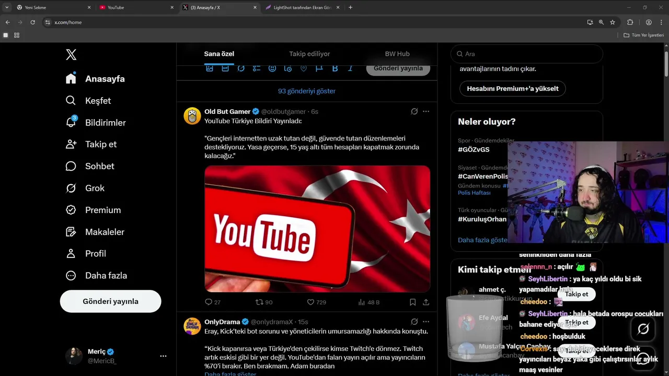669x376 pixels.
Task: Open Old But Gamer profile avatar
Action: (x=192, y=116)
